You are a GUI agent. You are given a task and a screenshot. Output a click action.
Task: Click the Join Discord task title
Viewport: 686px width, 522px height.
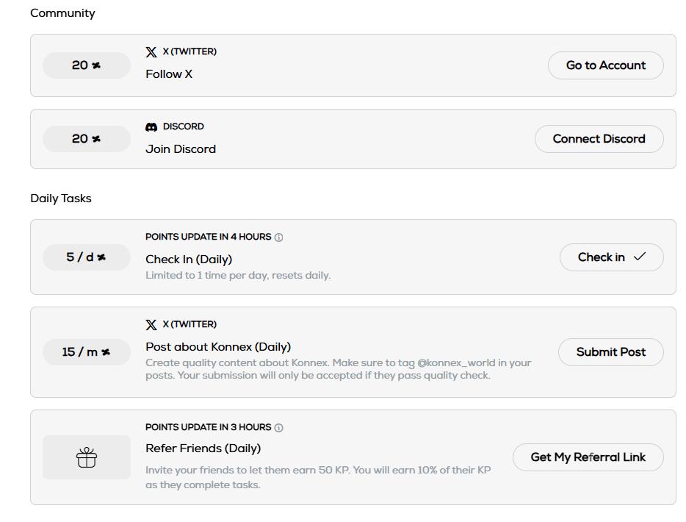181,149
